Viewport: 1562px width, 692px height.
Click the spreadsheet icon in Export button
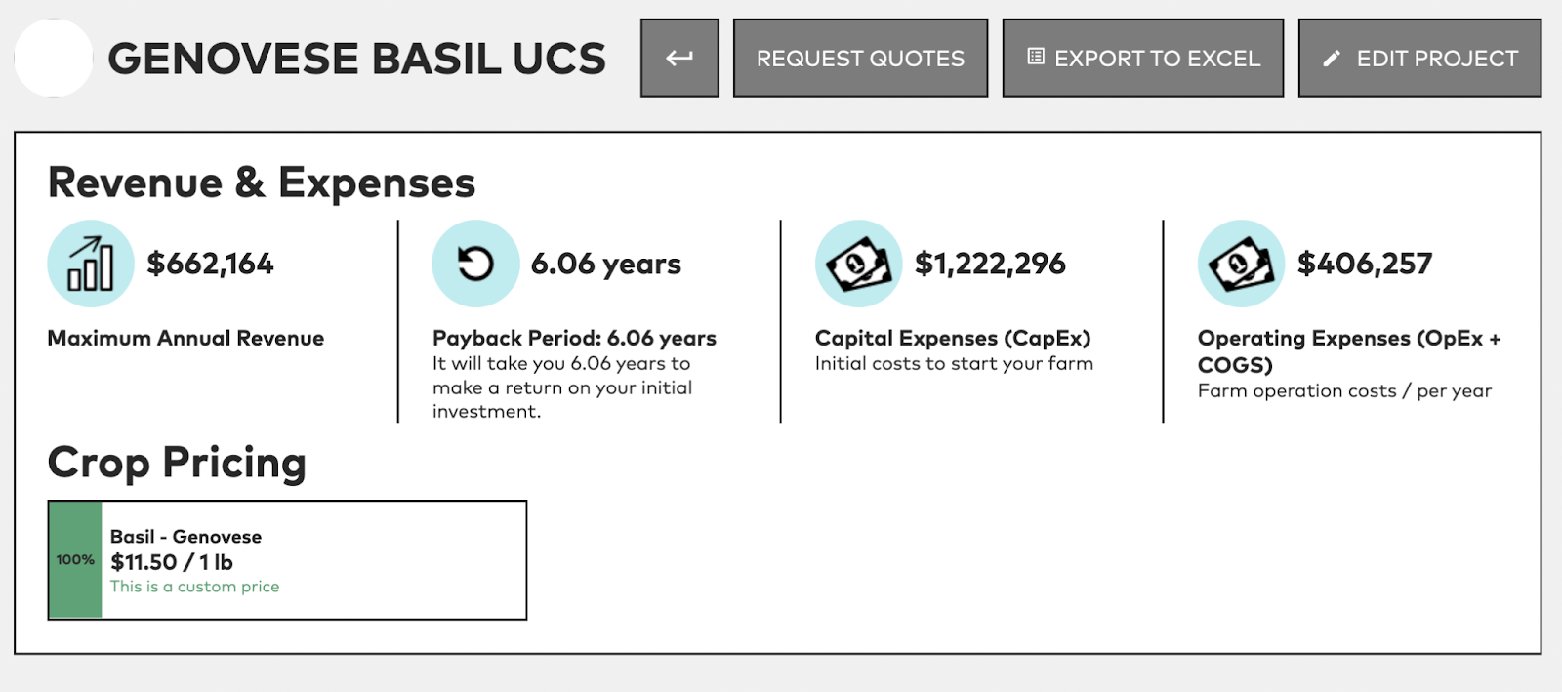click(1036, 57)
